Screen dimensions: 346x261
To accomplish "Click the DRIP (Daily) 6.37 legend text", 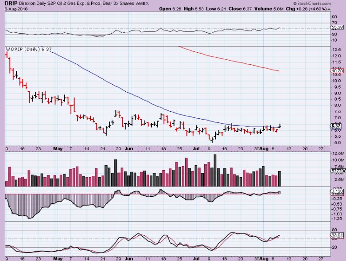I will tap(31, 49).
